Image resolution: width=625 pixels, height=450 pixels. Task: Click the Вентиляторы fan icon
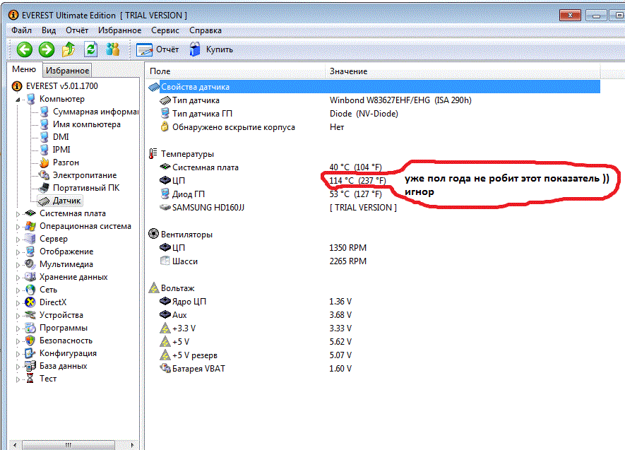coord(153,234)
